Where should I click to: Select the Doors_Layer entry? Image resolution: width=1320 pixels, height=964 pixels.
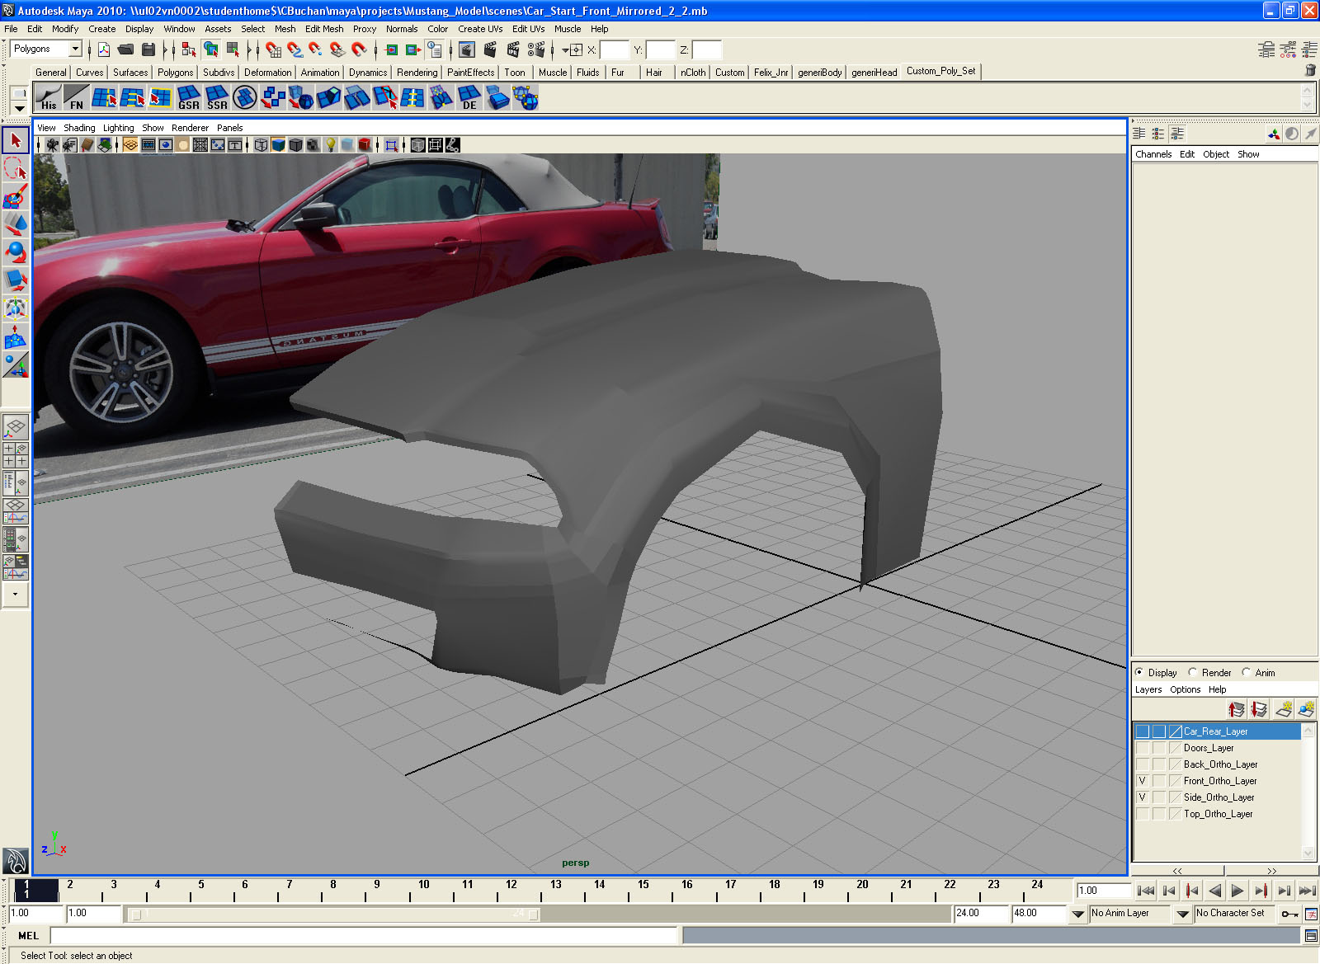(x=1209, y=748)
